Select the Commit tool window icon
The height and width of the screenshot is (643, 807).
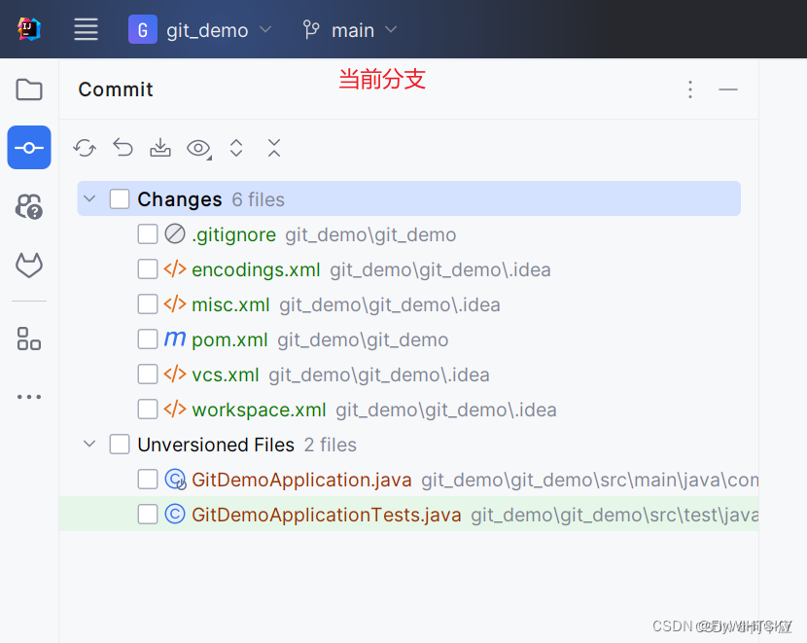tap(29, 148)
